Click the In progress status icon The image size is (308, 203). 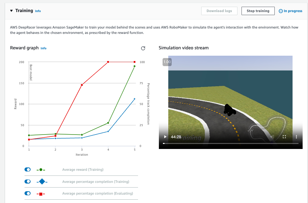[x=281, y=11]
